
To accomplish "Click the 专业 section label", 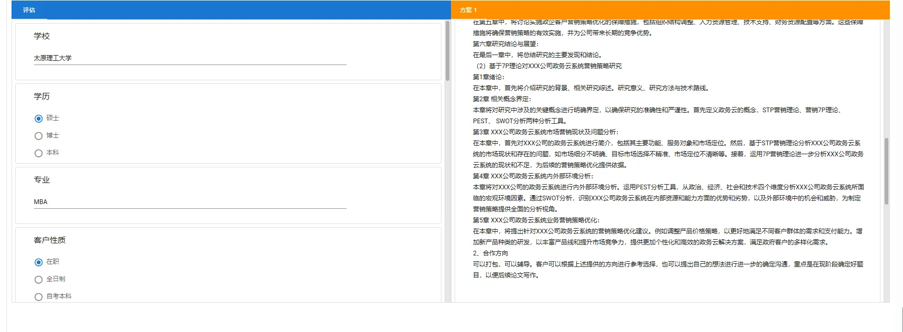I will point(42,180).
